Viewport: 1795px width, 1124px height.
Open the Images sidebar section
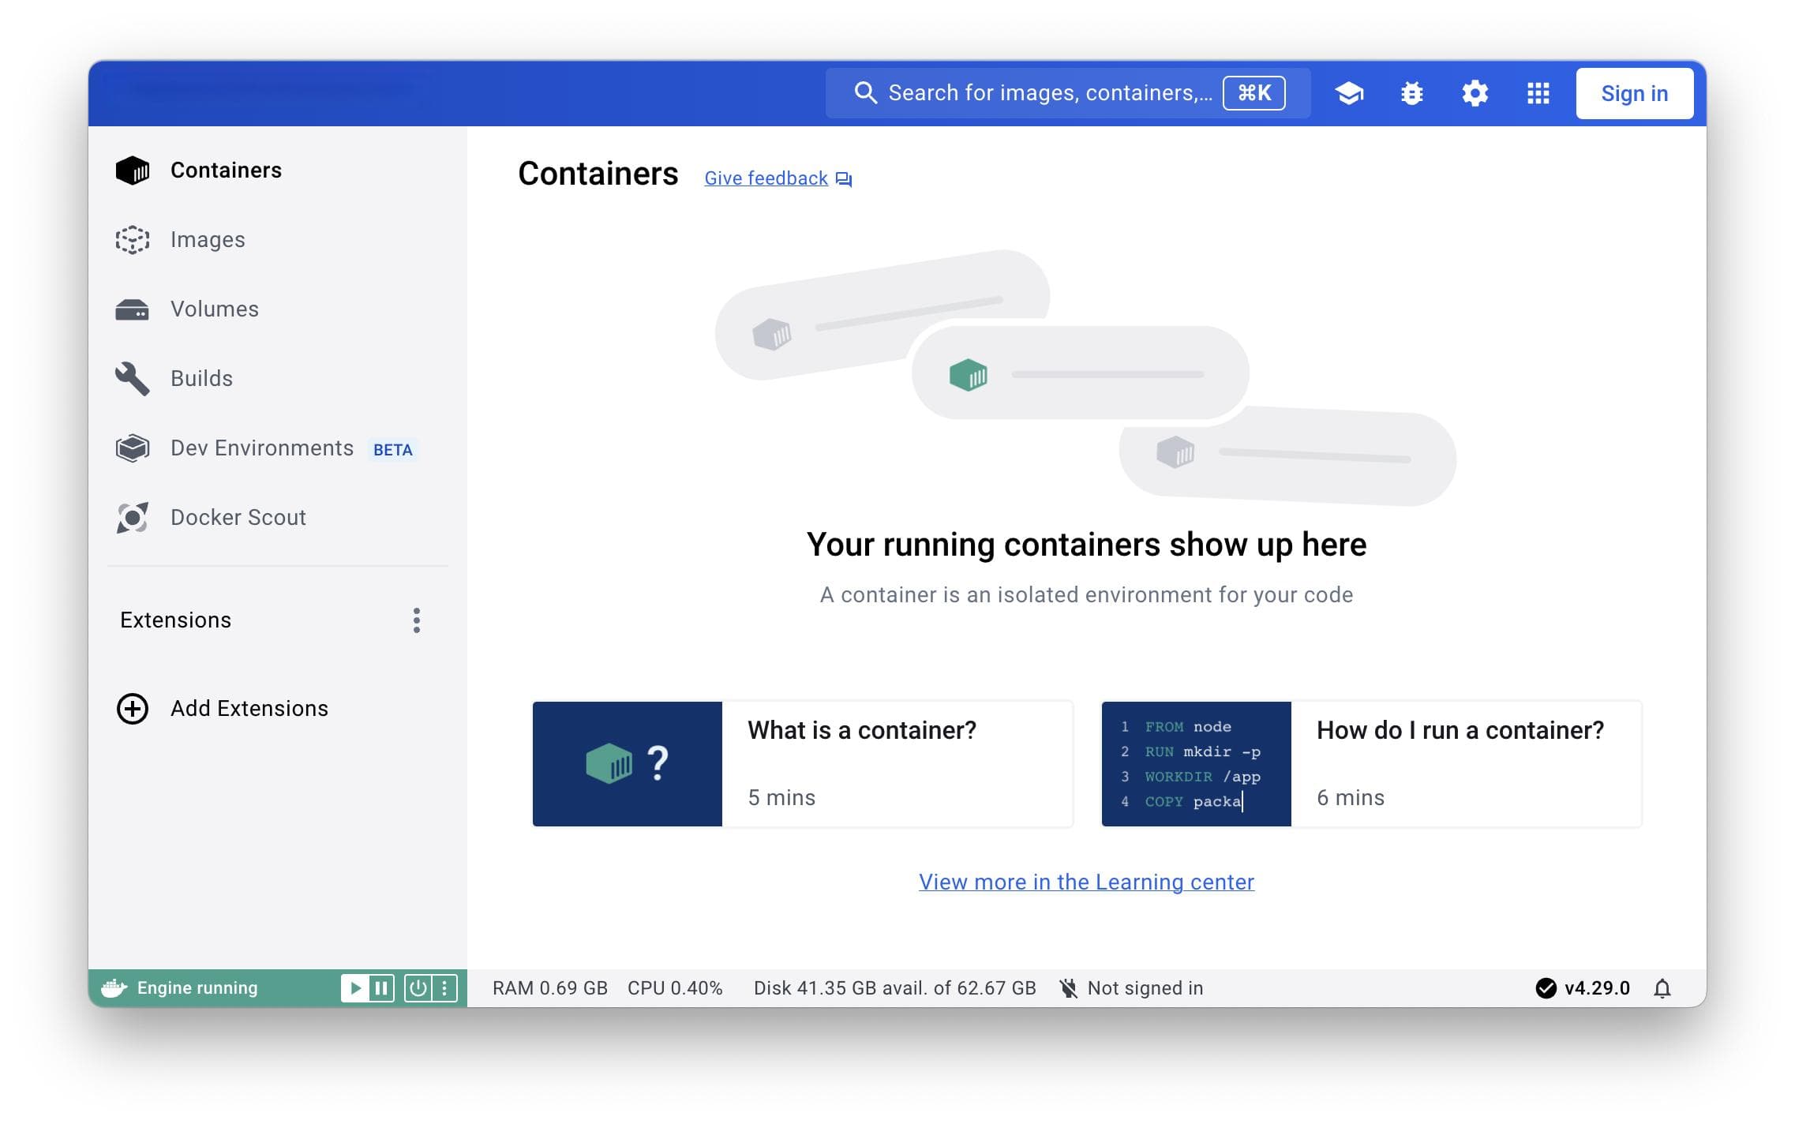coord(277,239)
